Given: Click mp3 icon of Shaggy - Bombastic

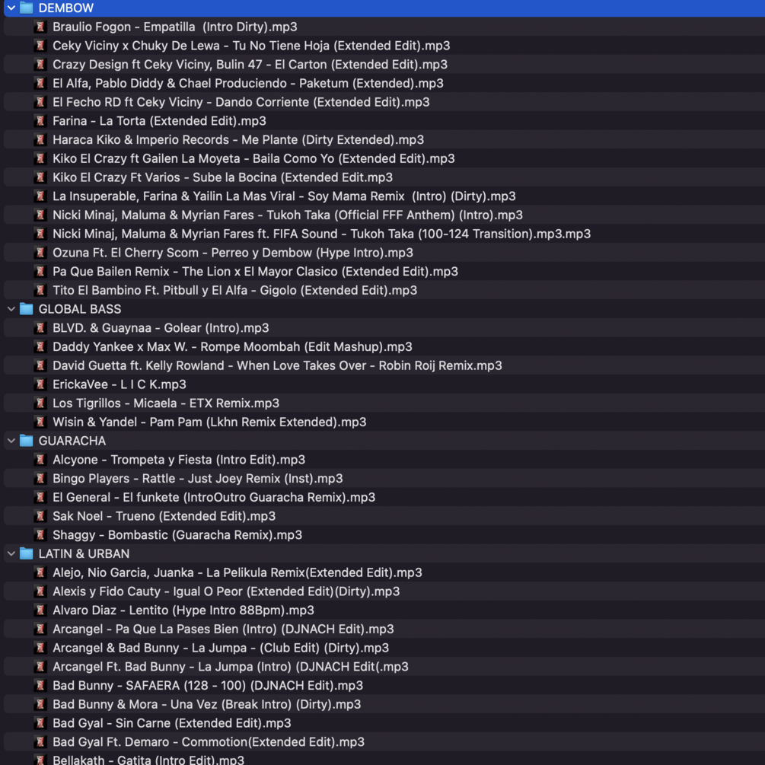Looking at the screenshot, I should point(40,535).
